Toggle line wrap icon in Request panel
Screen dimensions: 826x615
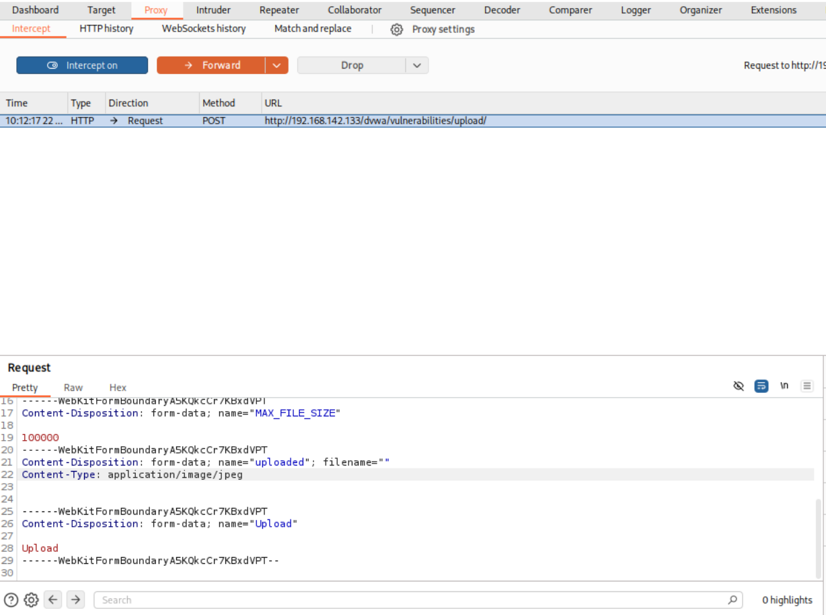[x=761, y=386]
